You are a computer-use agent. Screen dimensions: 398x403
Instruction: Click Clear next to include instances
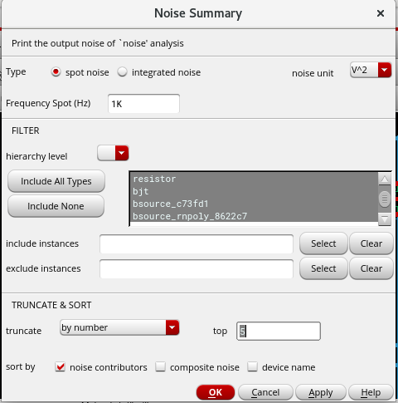point(371,243)
